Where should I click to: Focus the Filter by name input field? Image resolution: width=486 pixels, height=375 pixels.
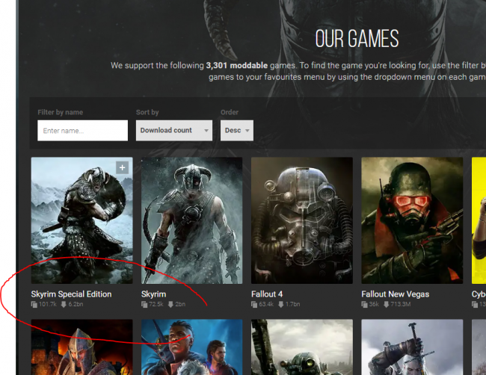click(82, 131)
